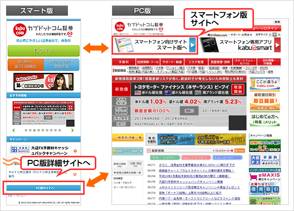
Task: Open the blue 現物 commission discount banner
Action: coord(176,140)
